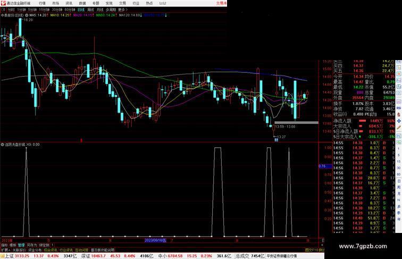The image size is (402, 259).
Task: Open the 资金分布 tab
Action: (x=35, y=250)
